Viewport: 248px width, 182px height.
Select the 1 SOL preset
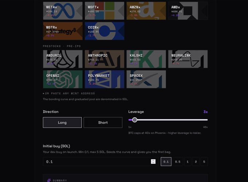[187, 162]
